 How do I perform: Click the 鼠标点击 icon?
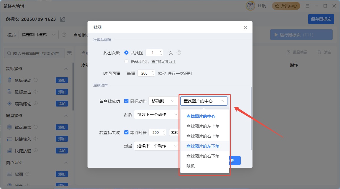(9, 92)
